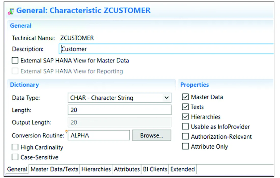The height and width of the screenshot is (178, 280).
Task: Open the Extended tab
Action: point(183,169)
